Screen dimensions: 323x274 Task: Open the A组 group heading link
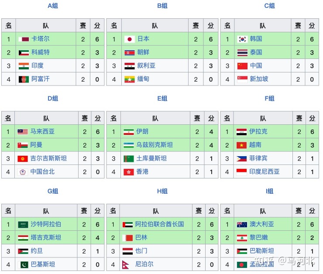pyautogui.click(x=53, y=6)
